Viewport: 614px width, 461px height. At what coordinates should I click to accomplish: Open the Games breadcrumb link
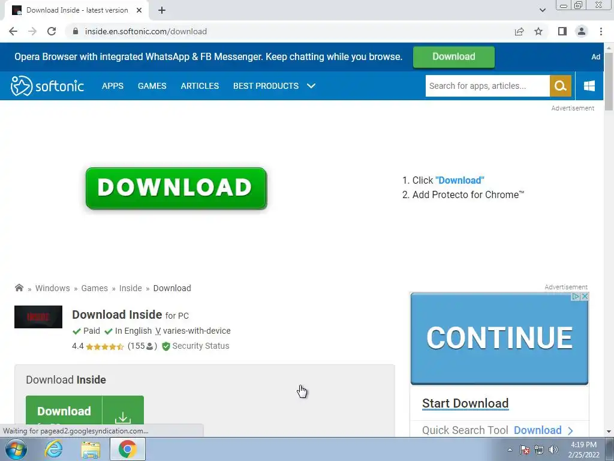[94, 288]
